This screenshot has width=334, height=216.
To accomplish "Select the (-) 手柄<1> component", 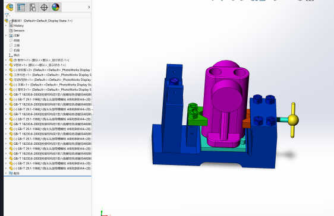I will (x=50, y=85).
